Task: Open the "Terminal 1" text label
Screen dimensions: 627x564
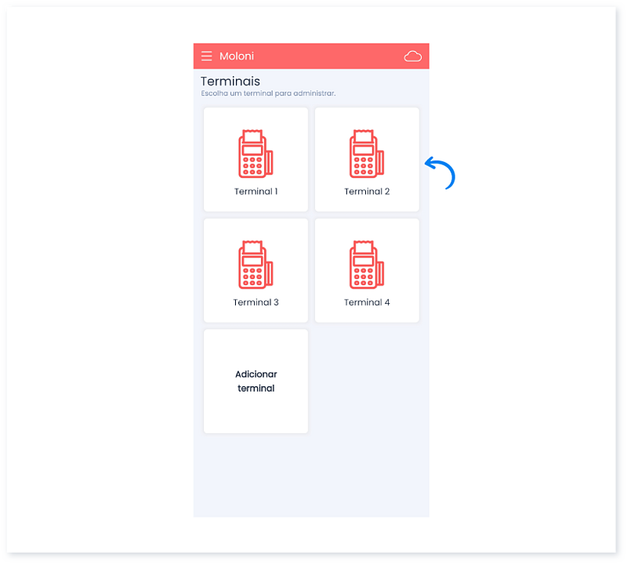Action: pos(256,191)
